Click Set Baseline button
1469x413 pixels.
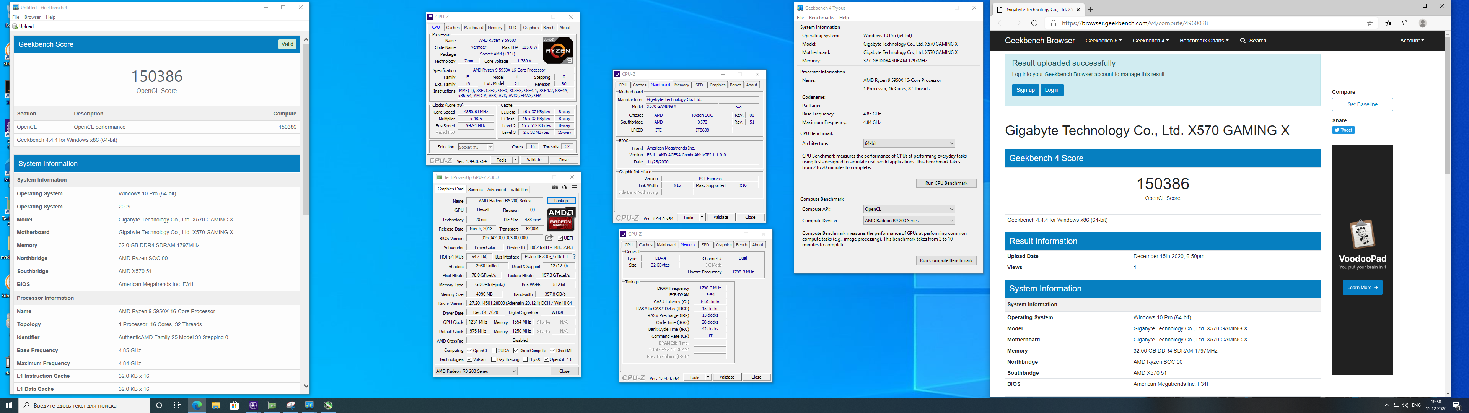1362,104
